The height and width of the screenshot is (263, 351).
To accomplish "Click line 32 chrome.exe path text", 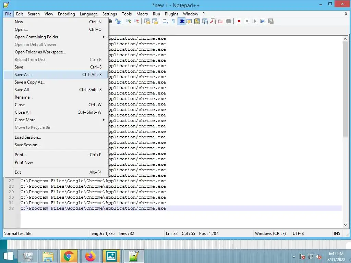I will (93, 208).
